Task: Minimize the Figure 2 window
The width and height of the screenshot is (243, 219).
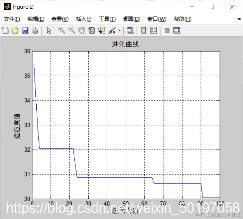Action: [192, 7]
